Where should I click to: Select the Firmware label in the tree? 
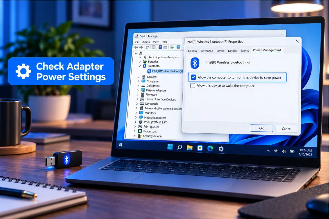pyautogui.click(x=151, y=95)
